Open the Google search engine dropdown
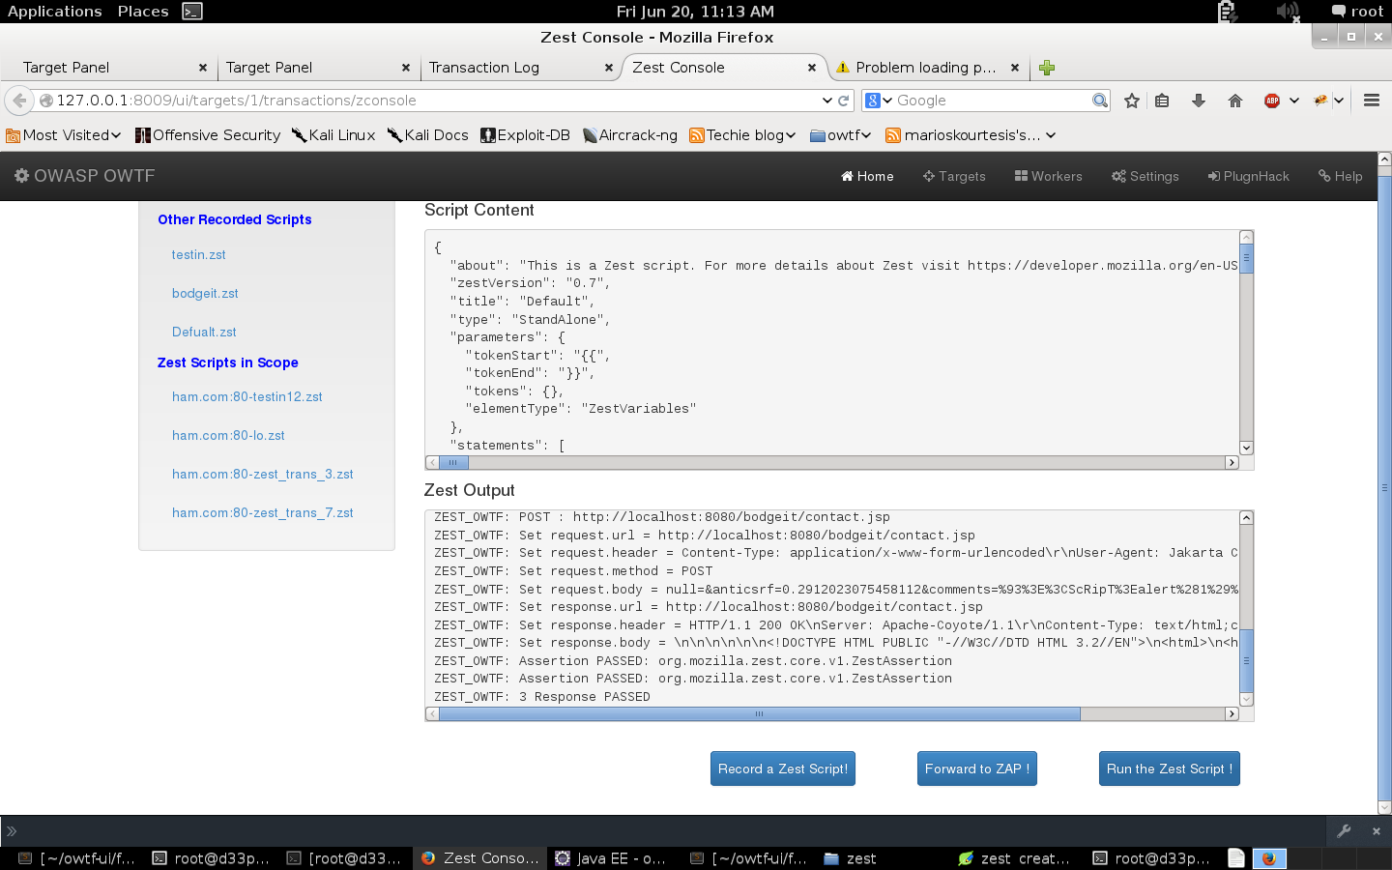The width and height of the screenshot is (1392, 870). [x=879, y=101]
